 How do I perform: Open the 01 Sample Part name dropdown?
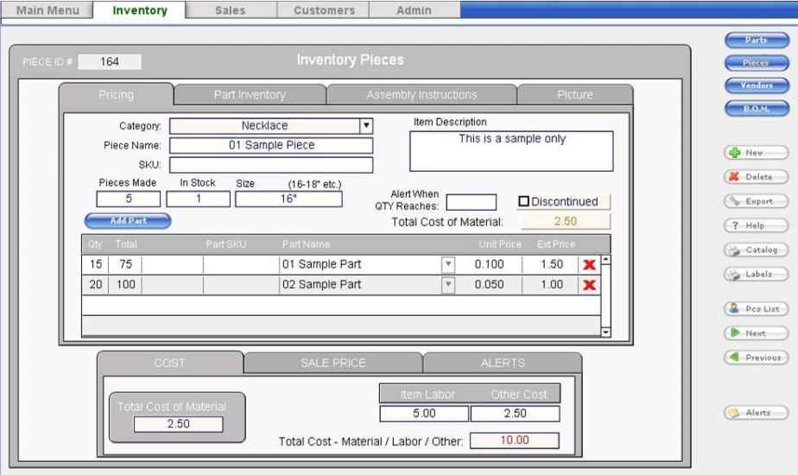[x=448, y=264]
